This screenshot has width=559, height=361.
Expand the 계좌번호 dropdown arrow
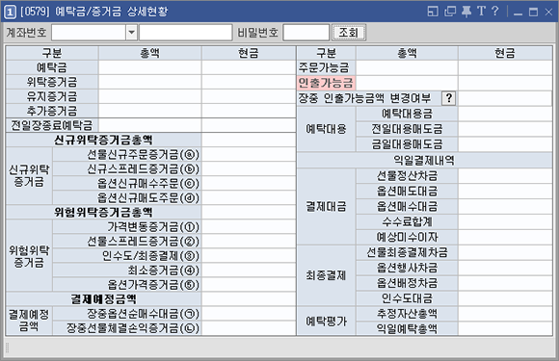coord(131,33)
